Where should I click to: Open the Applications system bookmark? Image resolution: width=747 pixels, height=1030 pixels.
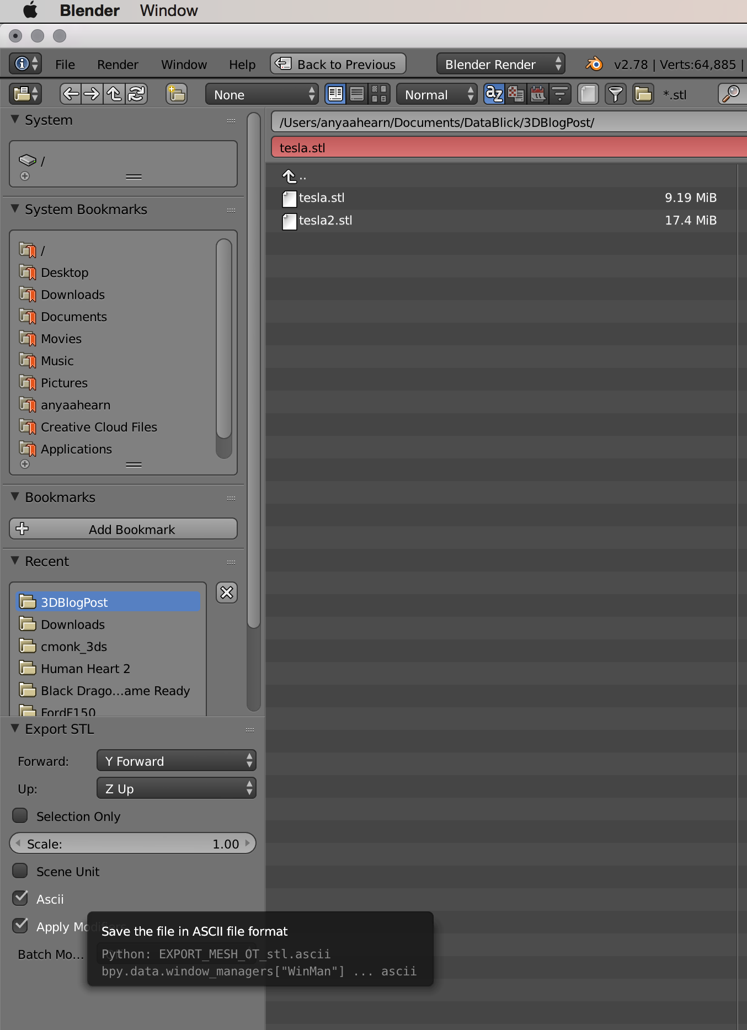point(76,449)
